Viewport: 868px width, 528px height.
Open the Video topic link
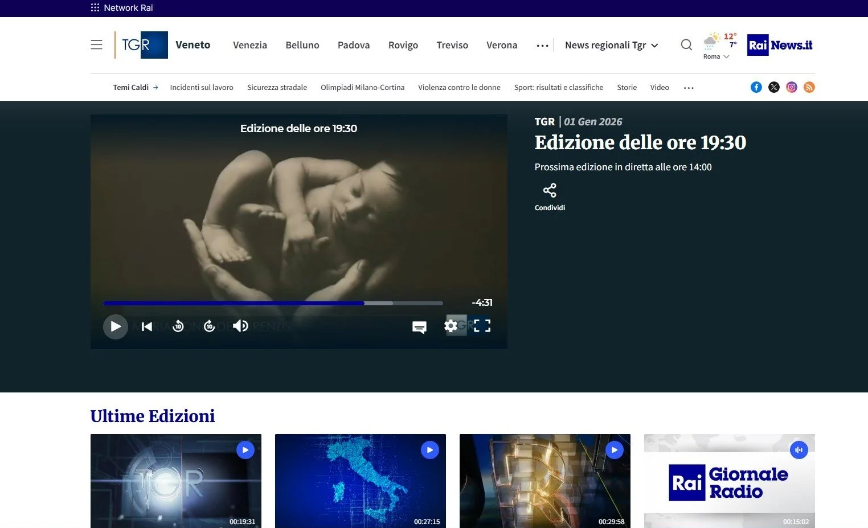(660, 87)
